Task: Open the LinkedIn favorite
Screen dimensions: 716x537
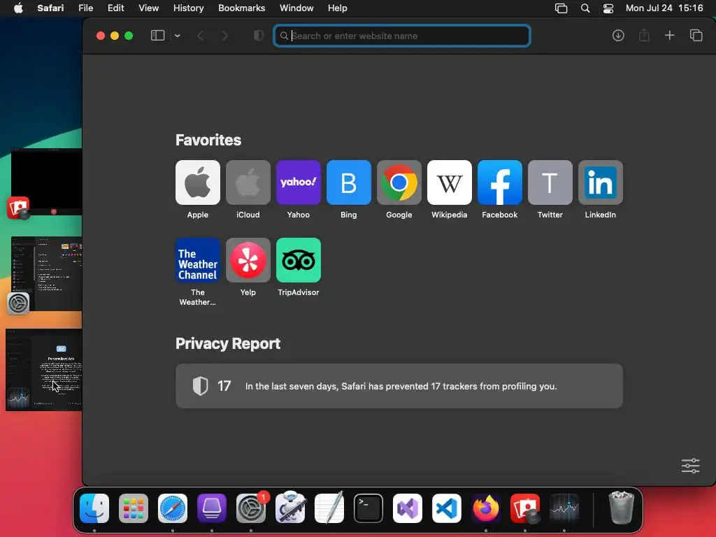Action: click(601, 182)
